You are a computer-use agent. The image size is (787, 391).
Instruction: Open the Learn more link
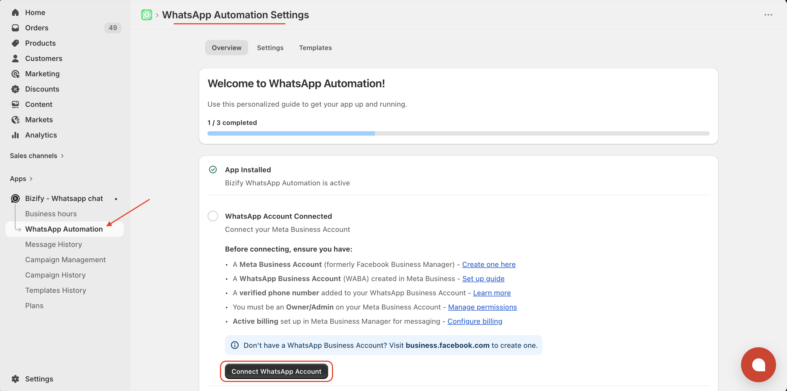coord(492,293)
